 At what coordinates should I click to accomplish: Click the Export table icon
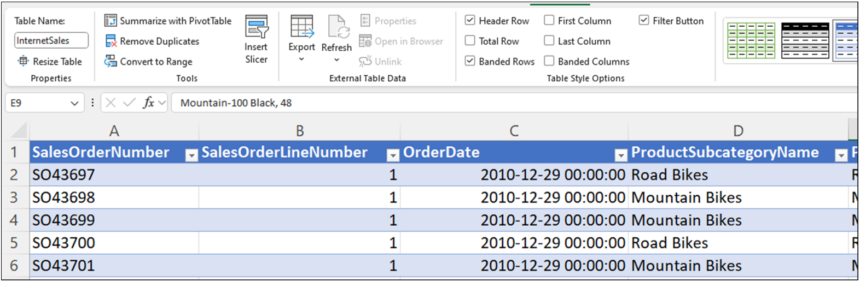pyautogui.click(x=302, y=27)
